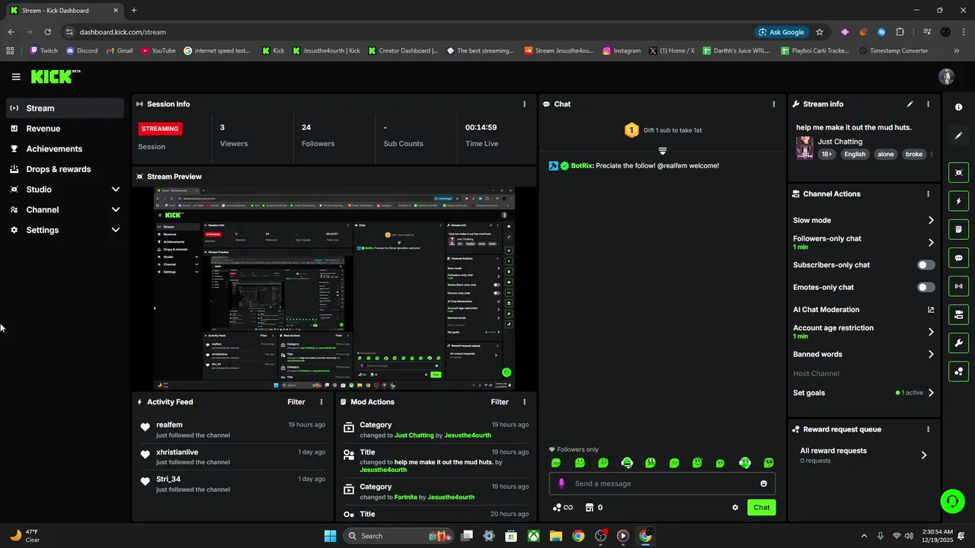Click the Send a message input field
This screenshot has height=548, width=975.
coord(661,483)
